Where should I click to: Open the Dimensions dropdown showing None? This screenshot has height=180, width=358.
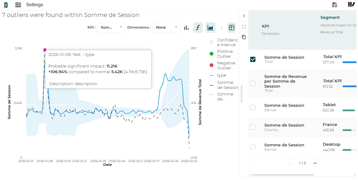point(166,28)
